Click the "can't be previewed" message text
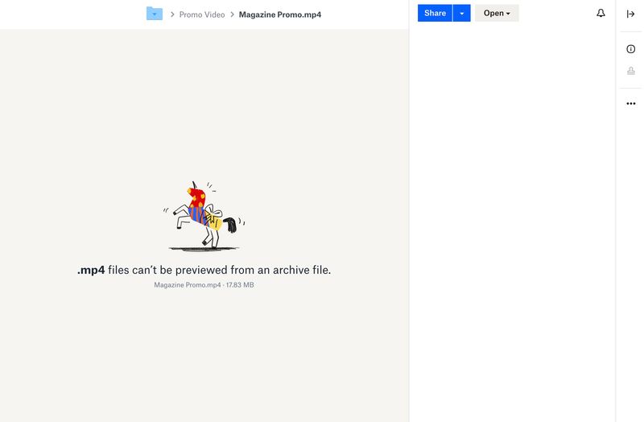The height and width of the screenshot is (422, 644). tap(219, 270)
